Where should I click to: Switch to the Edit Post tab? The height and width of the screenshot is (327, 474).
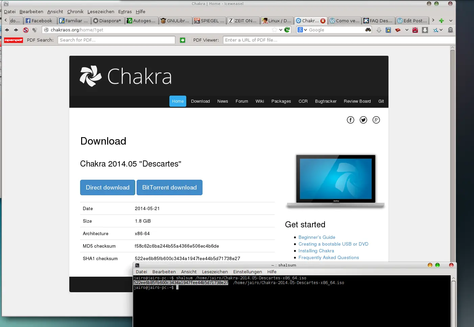pyautogui.click(x=412, y=21)
